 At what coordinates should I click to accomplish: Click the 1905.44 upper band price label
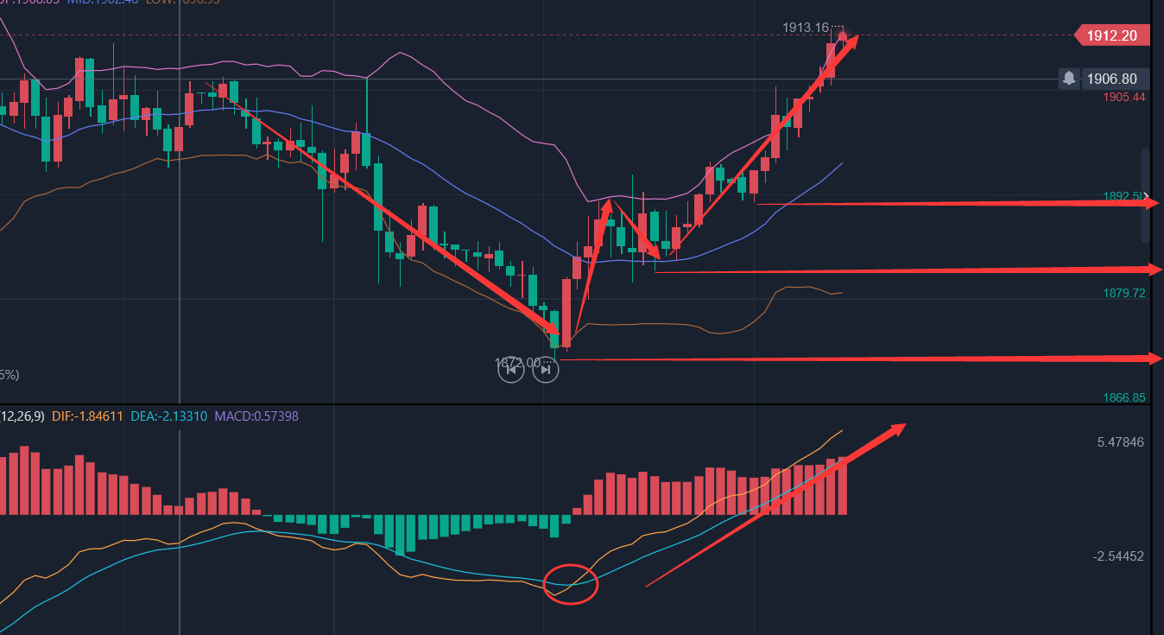[1124, 97]
